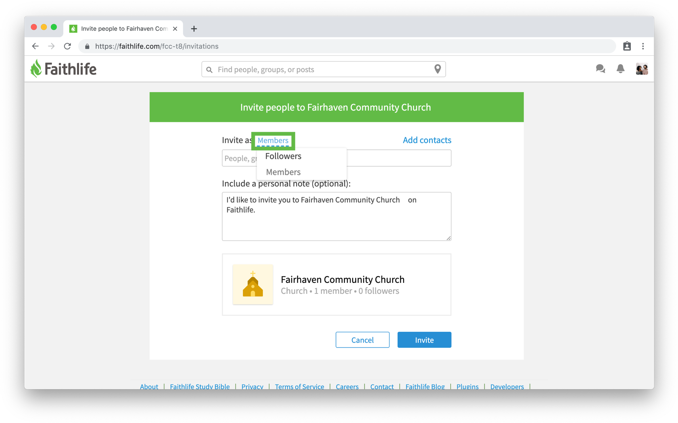
Task: Click the '1 member • 0 followers' text
Action: point(357,291)
